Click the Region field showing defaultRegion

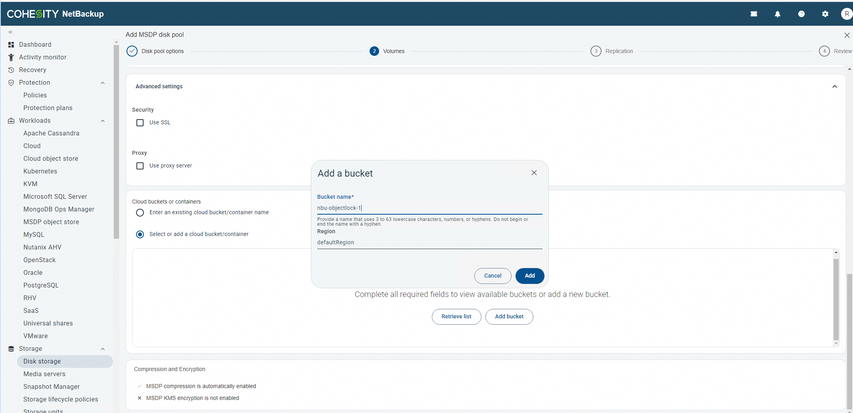(x=429, y=243)
